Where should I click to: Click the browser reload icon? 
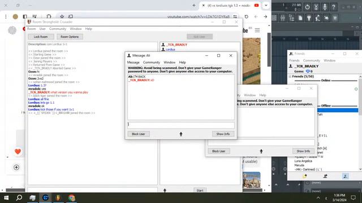tap(247, 16)
